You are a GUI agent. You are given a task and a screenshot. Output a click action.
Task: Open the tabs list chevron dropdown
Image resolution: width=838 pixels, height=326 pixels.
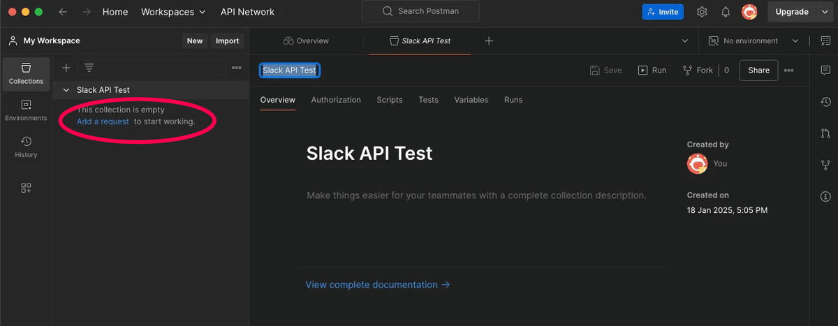pos(685,41)
